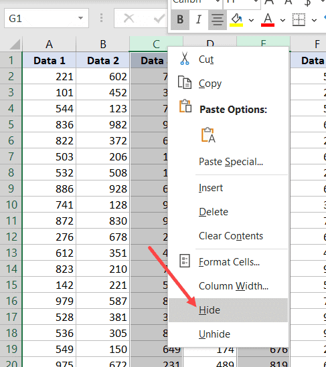Click the Select All corner triangle
Image resolution: width=326 pixels, height=367 pixels.
(15, 44)
